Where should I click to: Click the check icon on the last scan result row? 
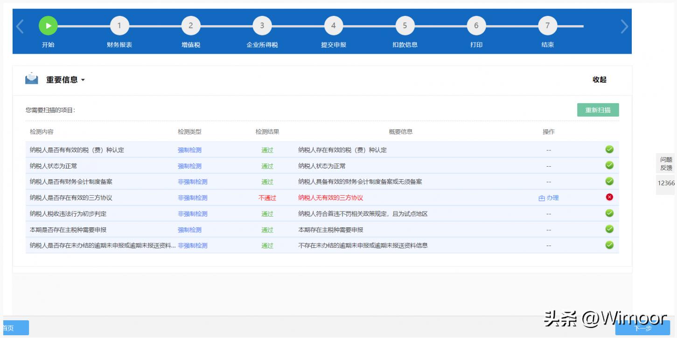(x=609, y=245)
